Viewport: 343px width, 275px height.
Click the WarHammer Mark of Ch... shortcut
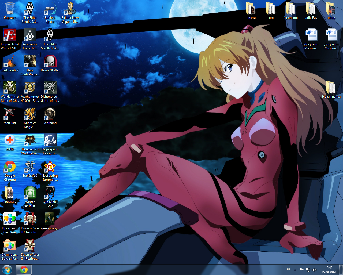point(10,92)
